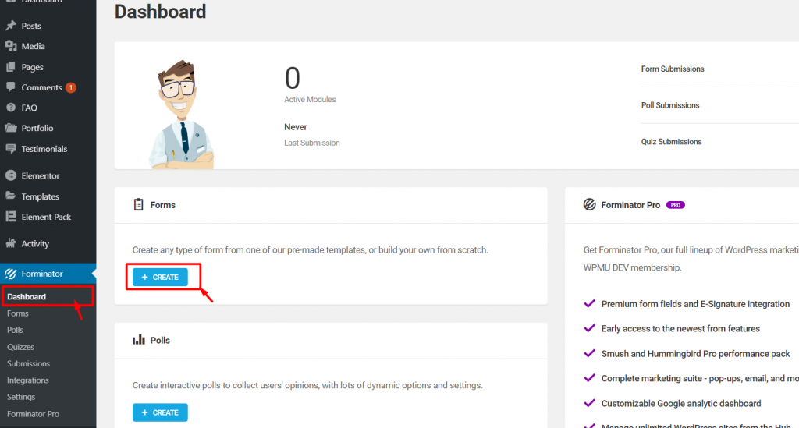Screen dimensions: 799x428
Task: Click the Elementor logo icon
Action: point(11,175)
